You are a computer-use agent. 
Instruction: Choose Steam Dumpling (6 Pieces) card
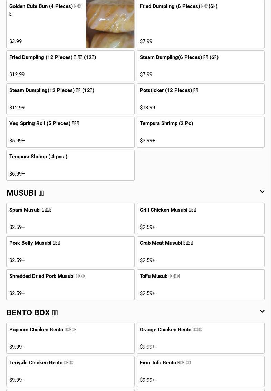tap(201, 66)
